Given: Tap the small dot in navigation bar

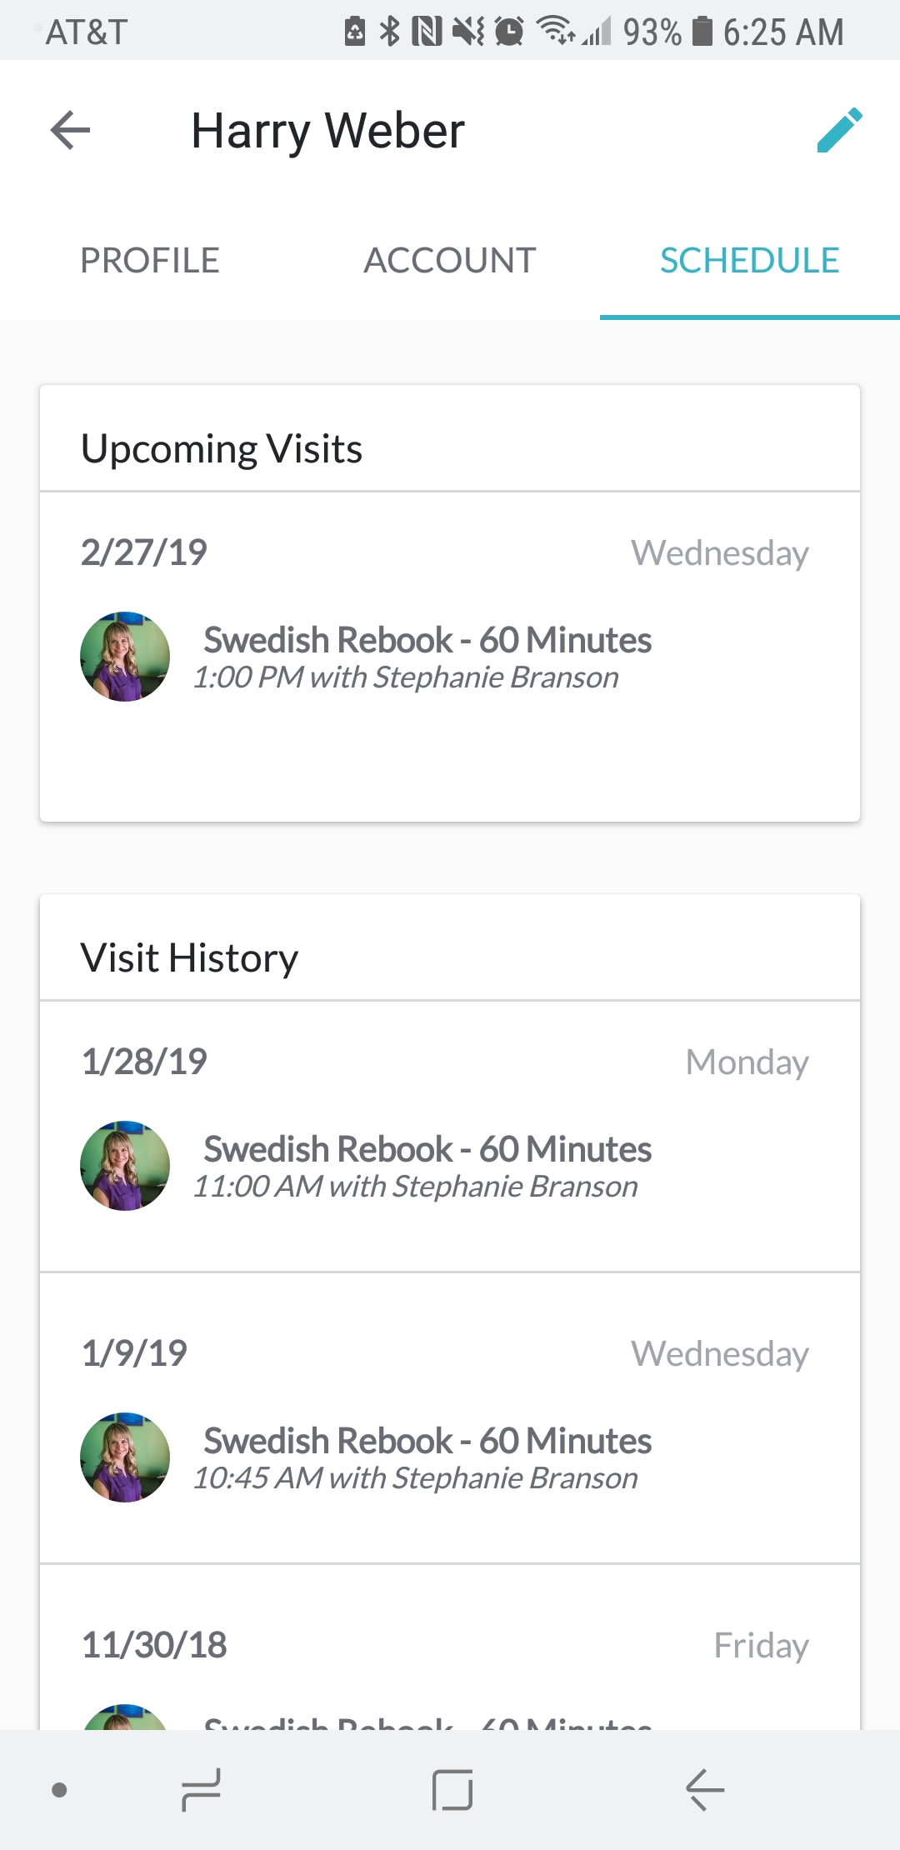Looking at the screenshot, I should click(x=59, y=1790).
